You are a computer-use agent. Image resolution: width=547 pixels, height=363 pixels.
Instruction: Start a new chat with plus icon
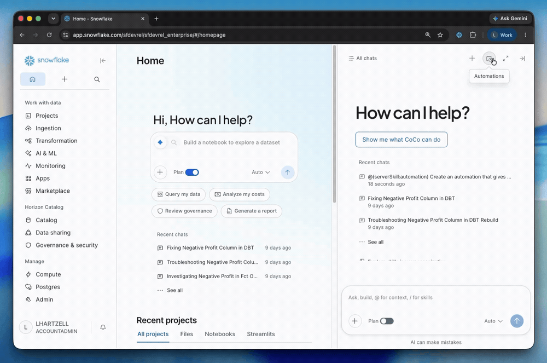pyautogui.click(x=472, y=58)
